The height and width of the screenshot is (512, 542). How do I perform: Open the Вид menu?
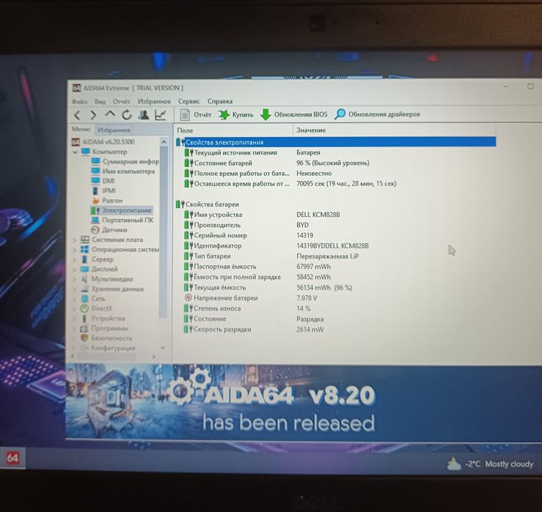pyautogui.click(x=100, y=102)
